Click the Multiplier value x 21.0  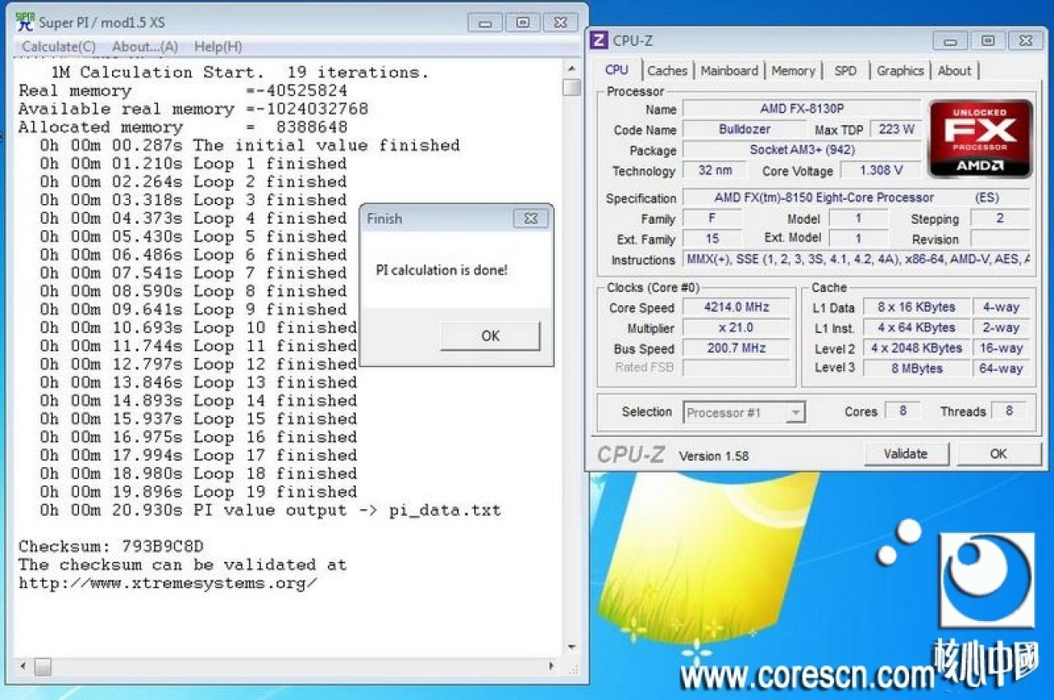coord(736,327)
